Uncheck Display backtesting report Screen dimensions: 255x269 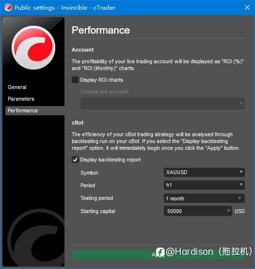click(75, 160)
